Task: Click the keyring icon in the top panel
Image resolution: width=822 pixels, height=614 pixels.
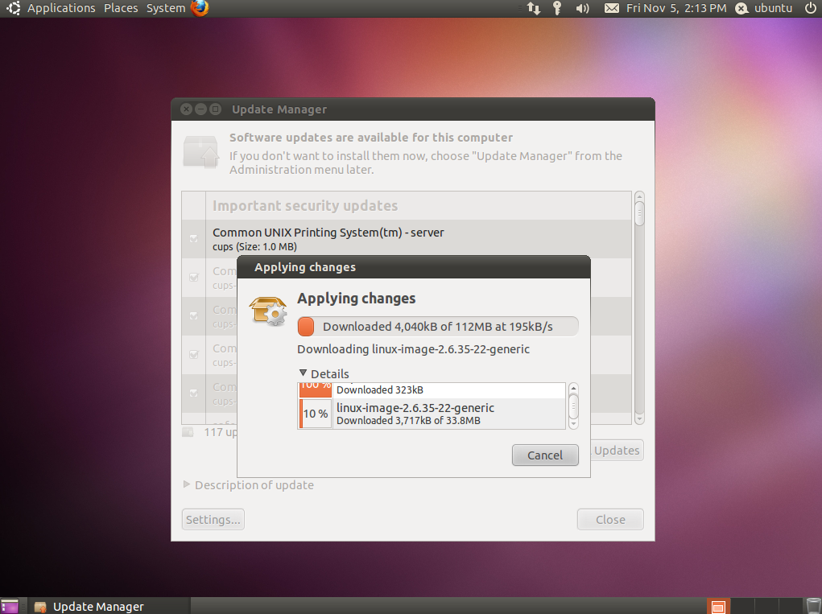Action: [557, 9]
